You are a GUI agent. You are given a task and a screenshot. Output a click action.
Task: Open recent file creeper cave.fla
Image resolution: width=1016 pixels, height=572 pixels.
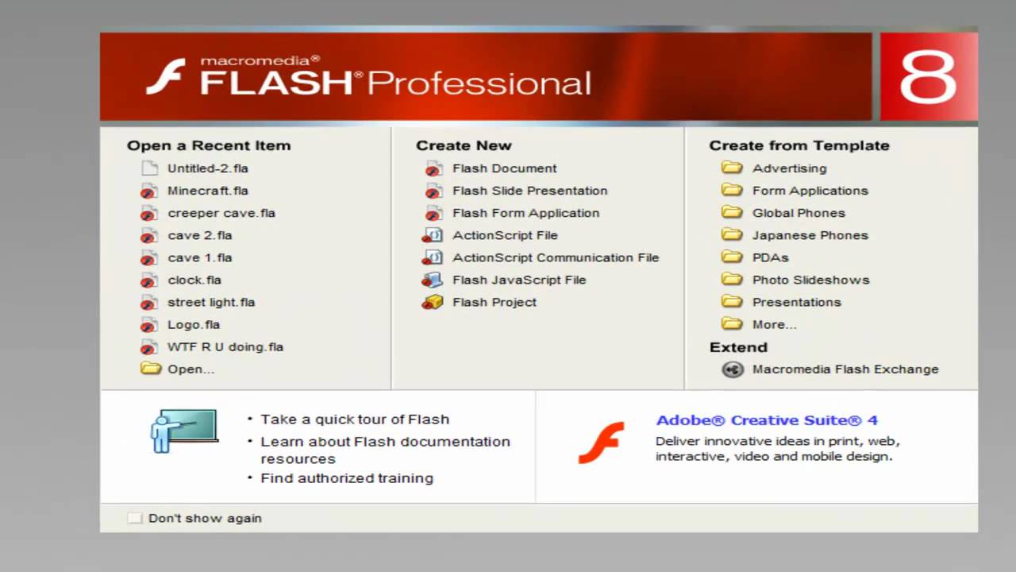coord(221,213)
